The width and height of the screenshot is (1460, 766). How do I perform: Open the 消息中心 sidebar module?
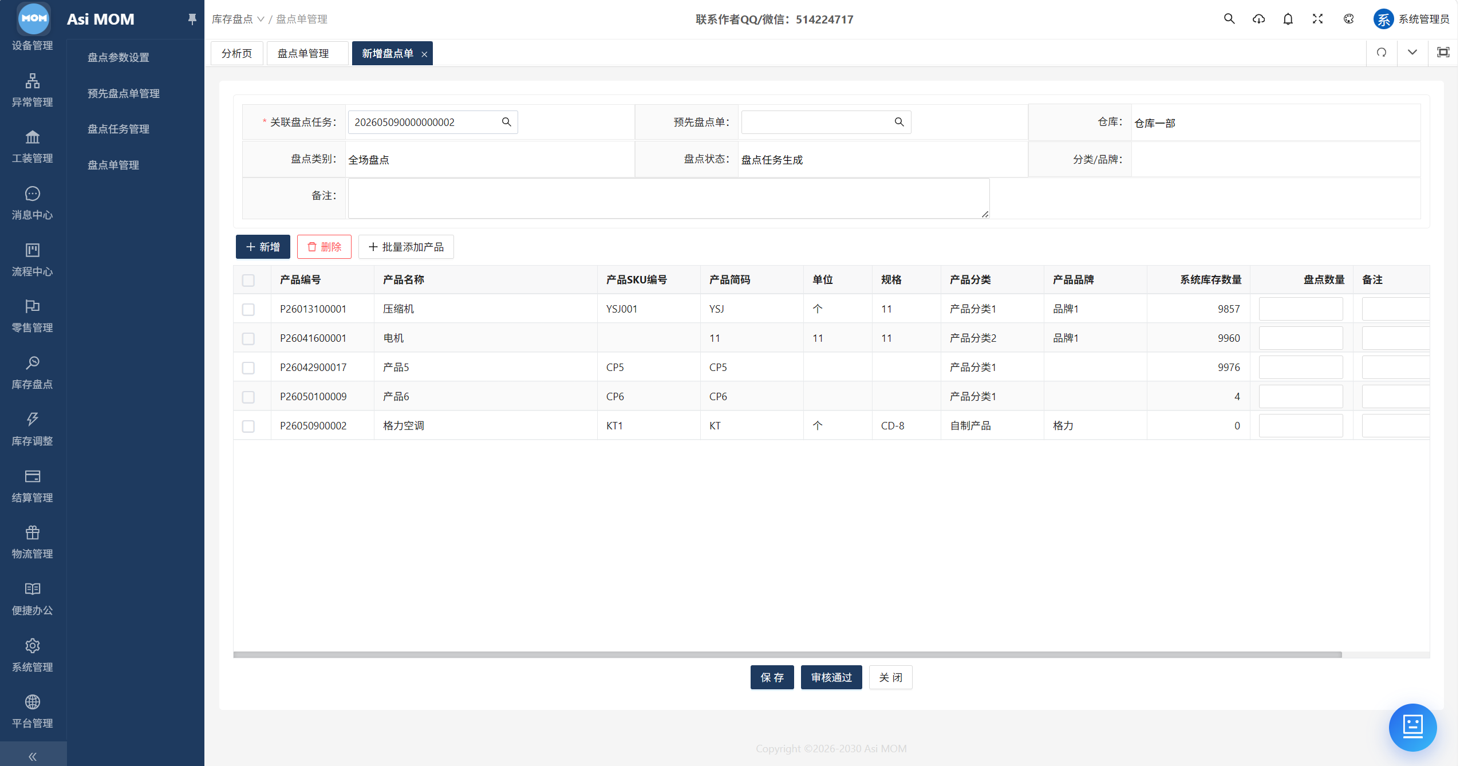(x=33, y=204)
